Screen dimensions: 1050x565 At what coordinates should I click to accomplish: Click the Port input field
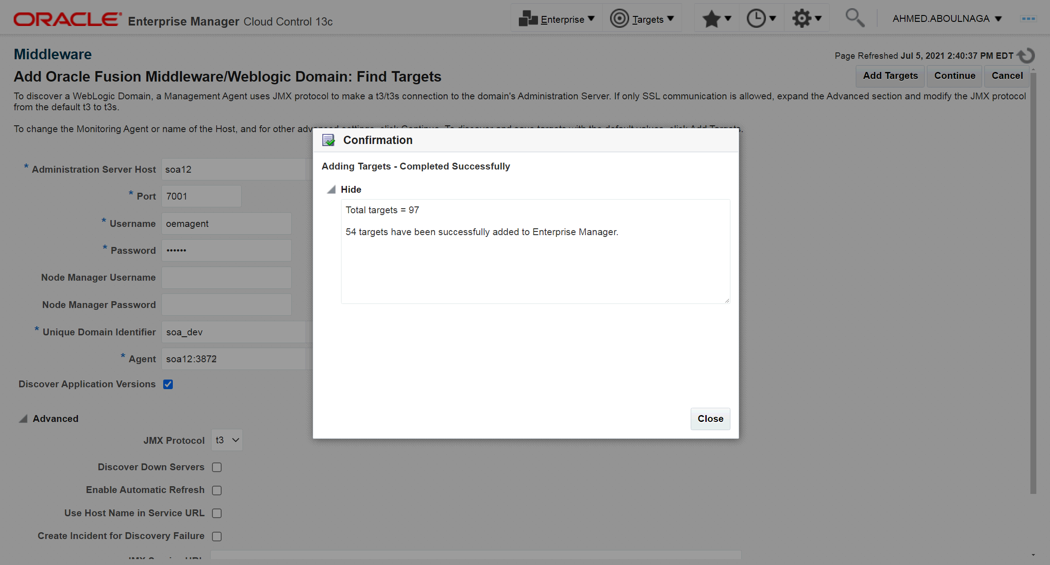pyautogui.click(x=201, y=196)
